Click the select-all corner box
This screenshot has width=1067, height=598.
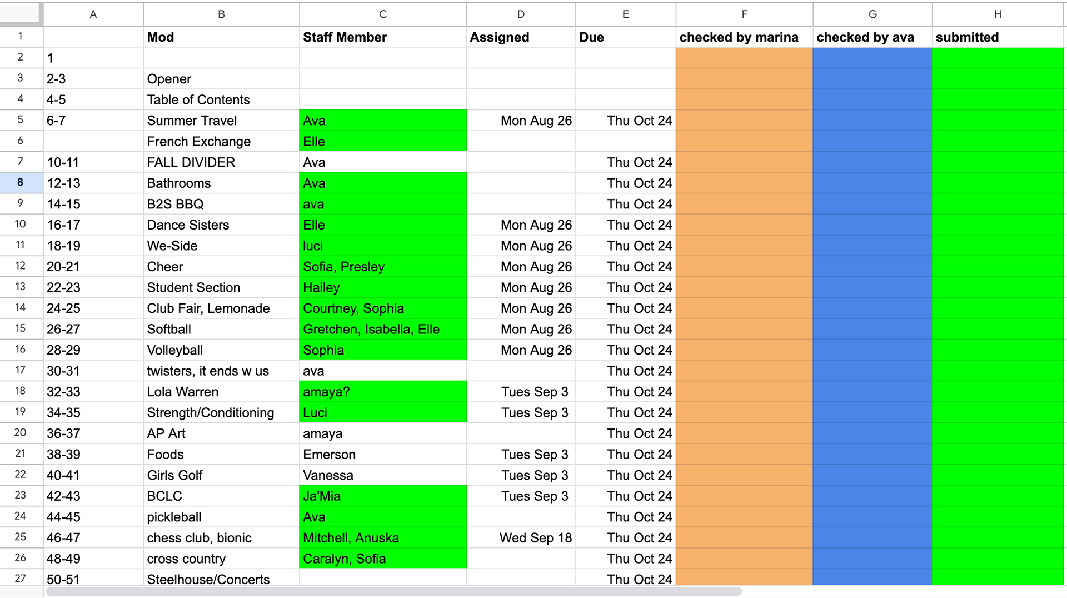click(x=21, y=14)
